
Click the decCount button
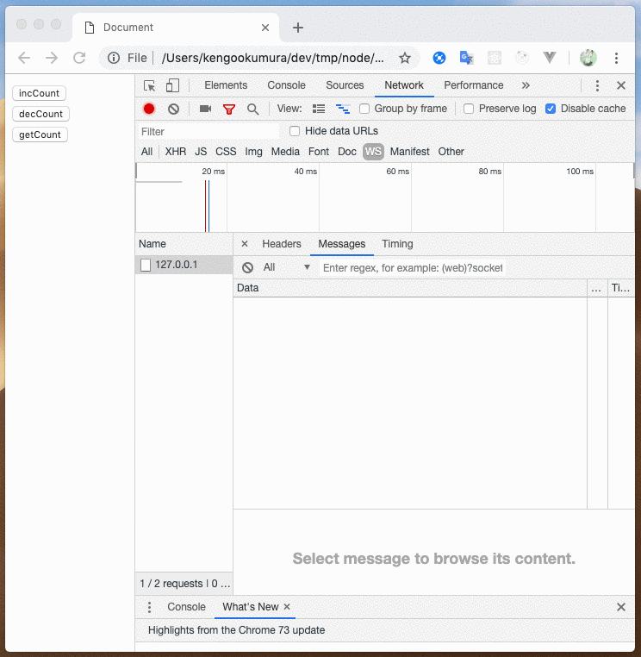pos(40,114)
